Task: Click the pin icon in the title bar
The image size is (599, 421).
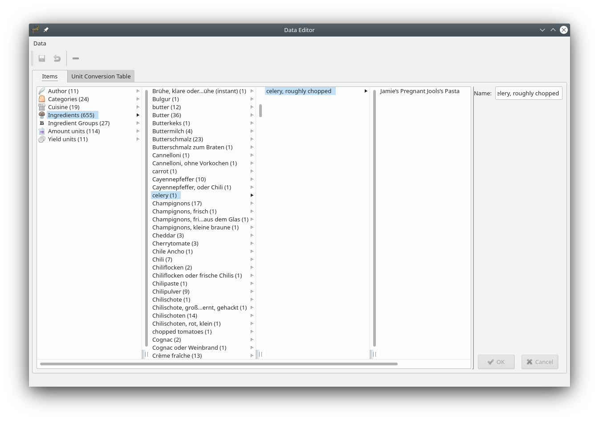Action: [x=46, y=30]
